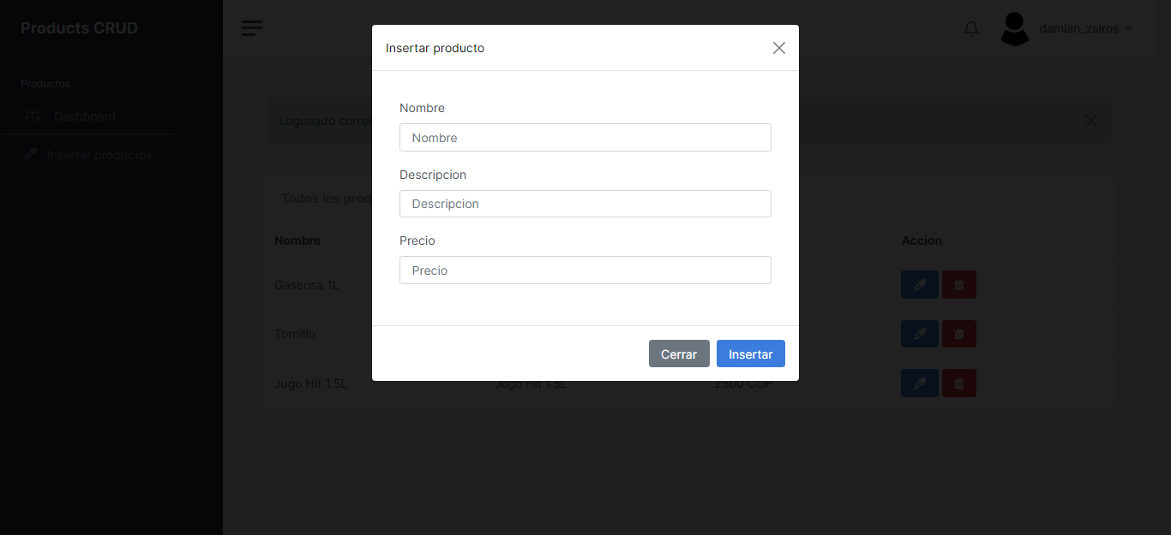This screenshot has height=535, width=1171.
Task: Select the edit icon on the Tornillo row
Action: point(919,333)
